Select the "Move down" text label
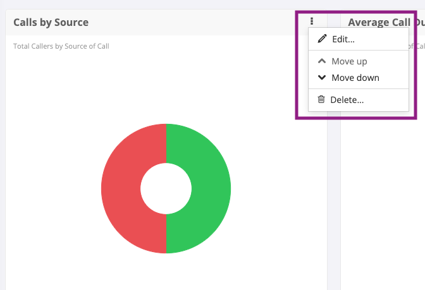Screen dimensions: 425x290 pos(355,78)
